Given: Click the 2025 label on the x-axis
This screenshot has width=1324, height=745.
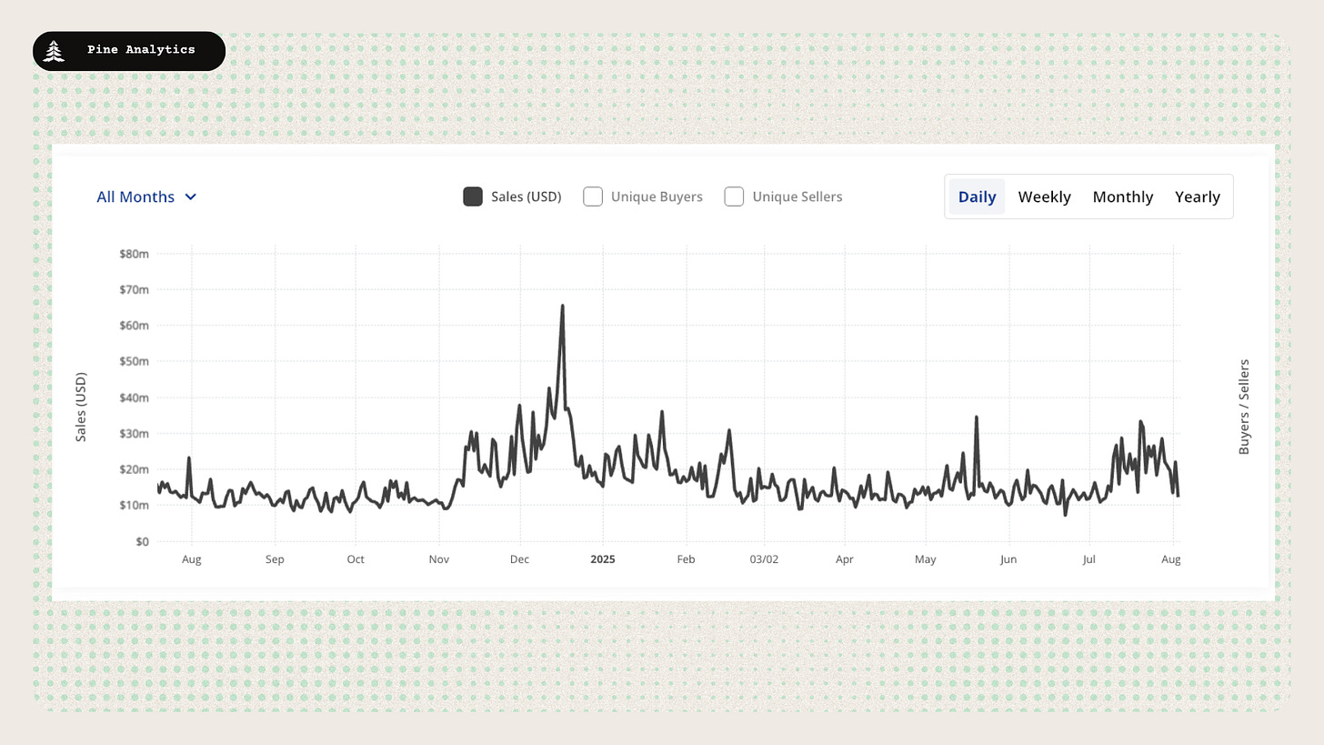Looking at the screenshot, I should tap(603, 559).
